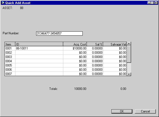Select the Sal % cell of item 0003

(x=95, y=57)
